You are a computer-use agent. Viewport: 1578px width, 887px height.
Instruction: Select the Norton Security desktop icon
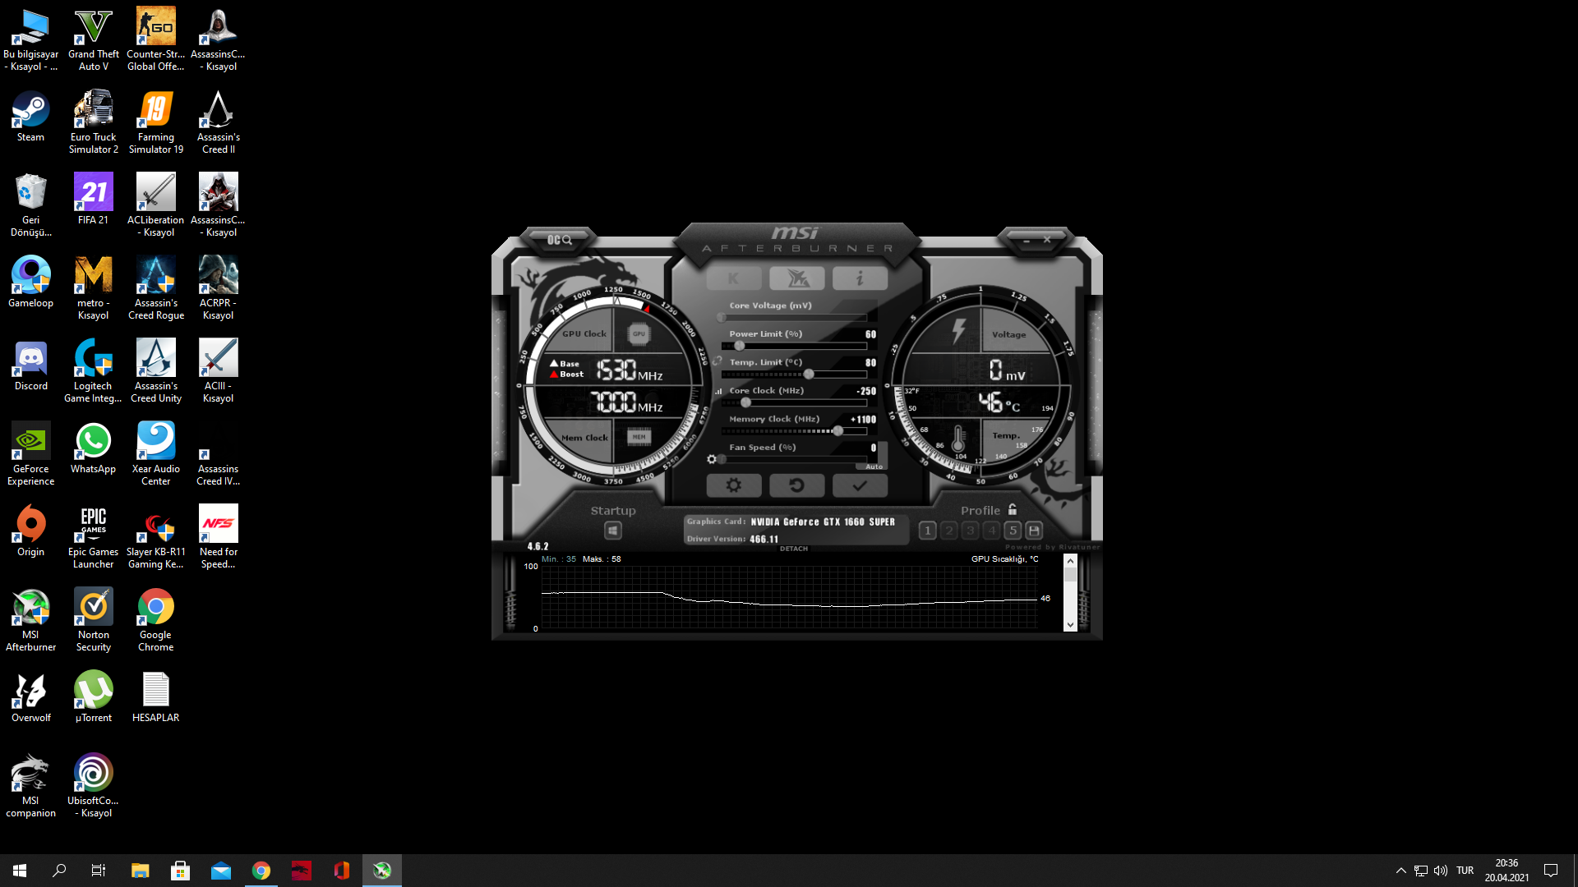coord(93,620)
